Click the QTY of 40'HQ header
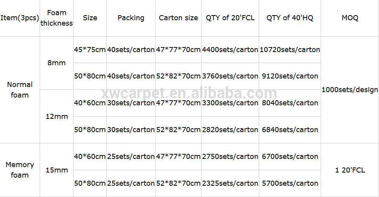Screen dimensions: 379x197 pos(290,18)
